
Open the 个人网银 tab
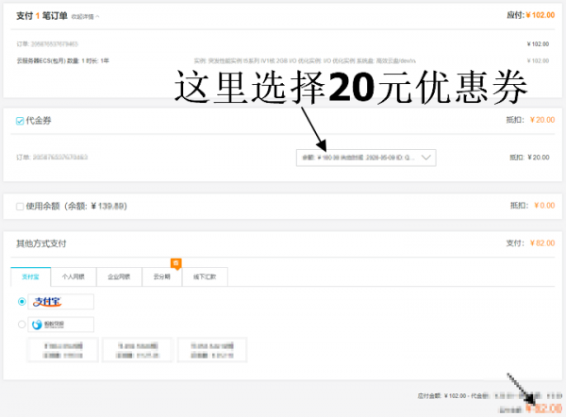tap(74, 277)
